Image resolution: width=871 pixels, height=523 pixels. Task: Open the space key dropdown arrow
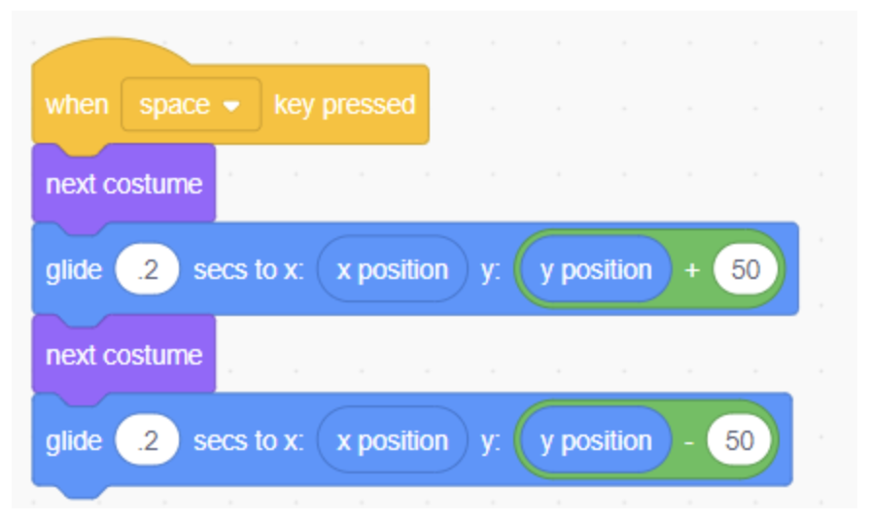click(x=231, y=106)
